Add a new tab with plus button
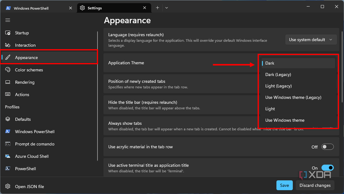Image resolution: width=344 pixels, height=194 pixels. (157, 8)
